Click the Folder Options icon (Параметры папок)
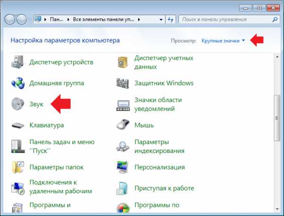 coord(18,167)
